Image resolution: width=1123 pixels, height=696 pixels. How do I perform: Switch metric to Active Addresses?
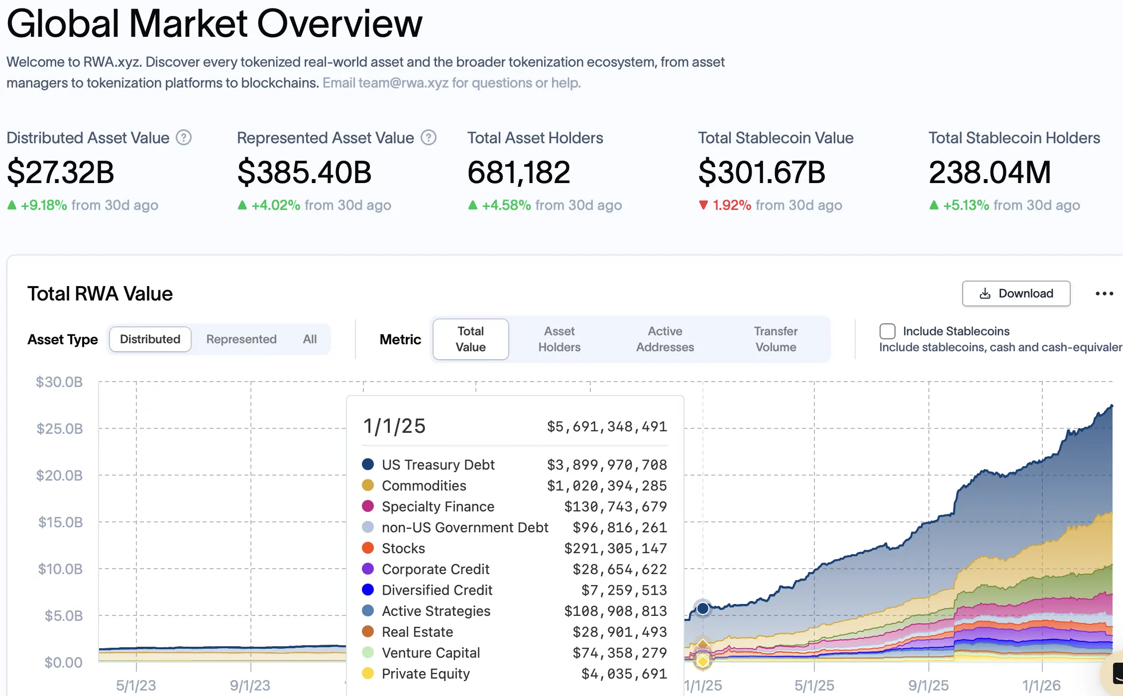tap(665, 339)
